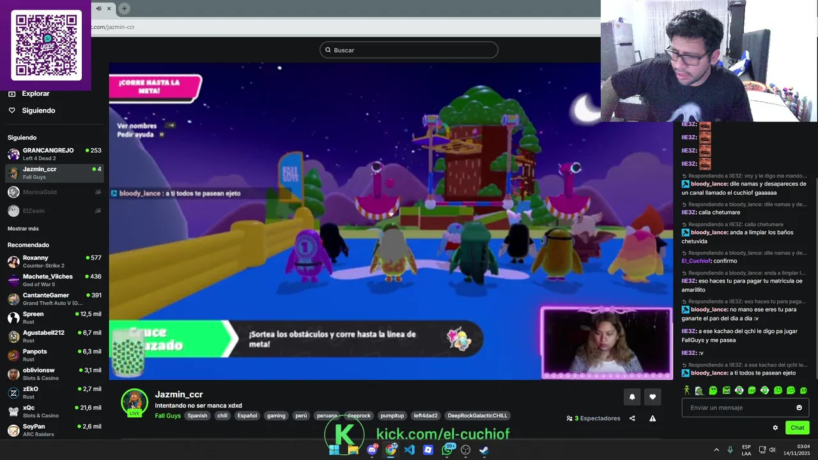The image size is (818, 460).
Task: Select the perú tag
Action: (x=301, y=415)
